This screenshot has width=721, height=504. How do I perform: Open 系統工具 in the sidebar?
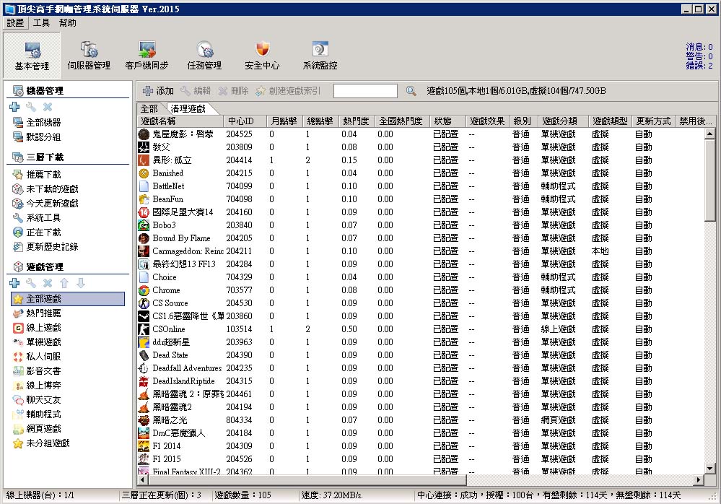point(38,218)
